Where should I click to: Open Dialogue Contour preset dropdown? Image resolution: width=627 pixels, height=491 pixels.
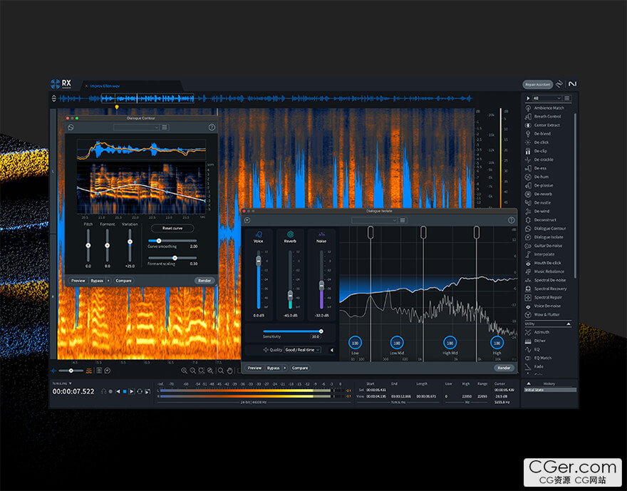[x=135, y=128]
